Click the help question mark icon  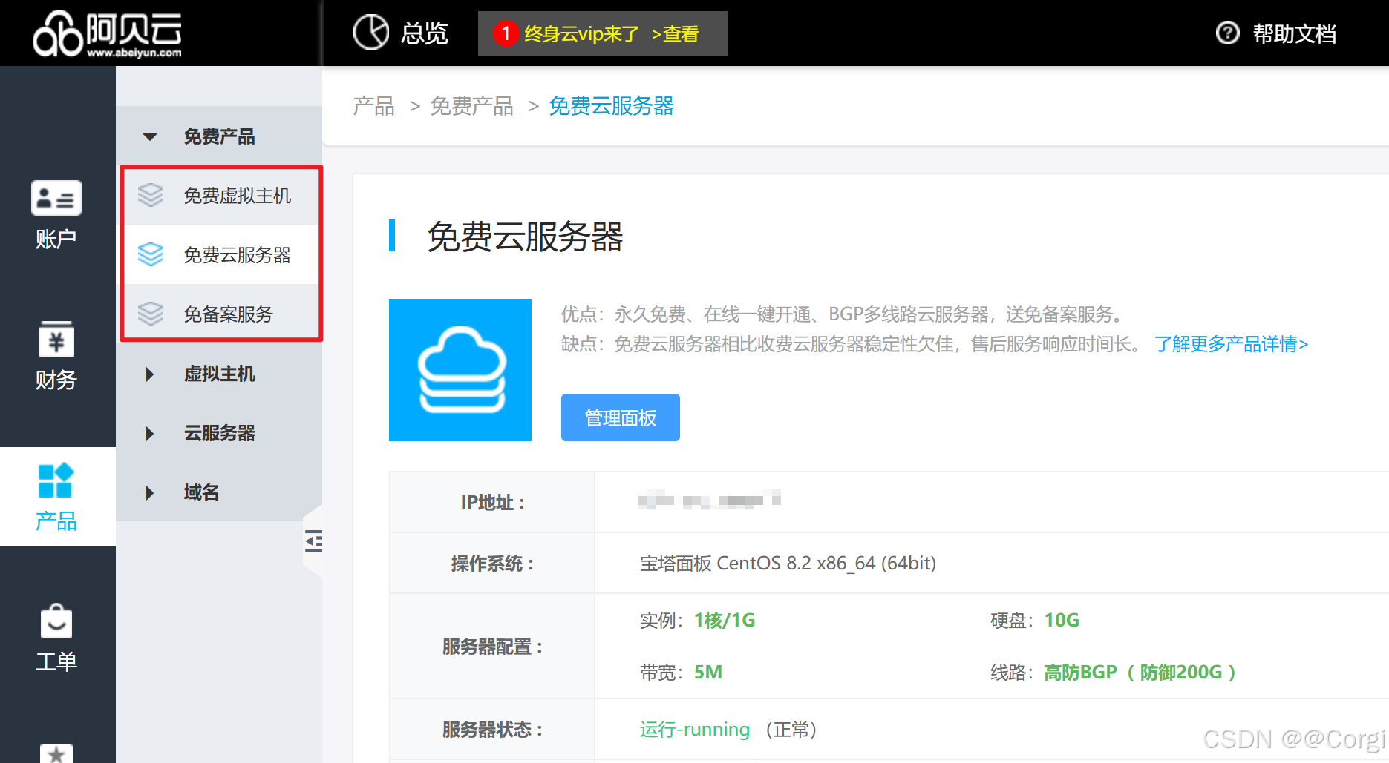[1227, 33]
